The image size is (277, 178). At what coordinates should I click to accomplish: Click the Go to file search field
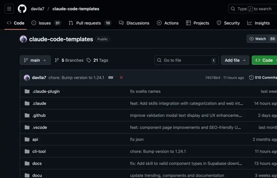(186, 60)
